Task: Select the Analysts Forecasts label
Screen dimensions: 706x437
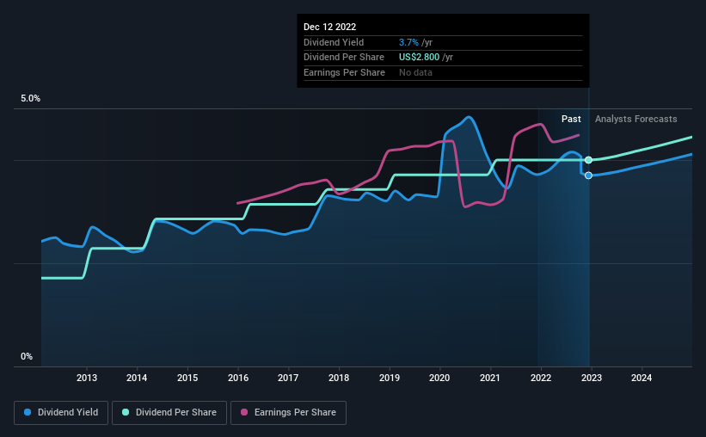Action: [635, 119]
